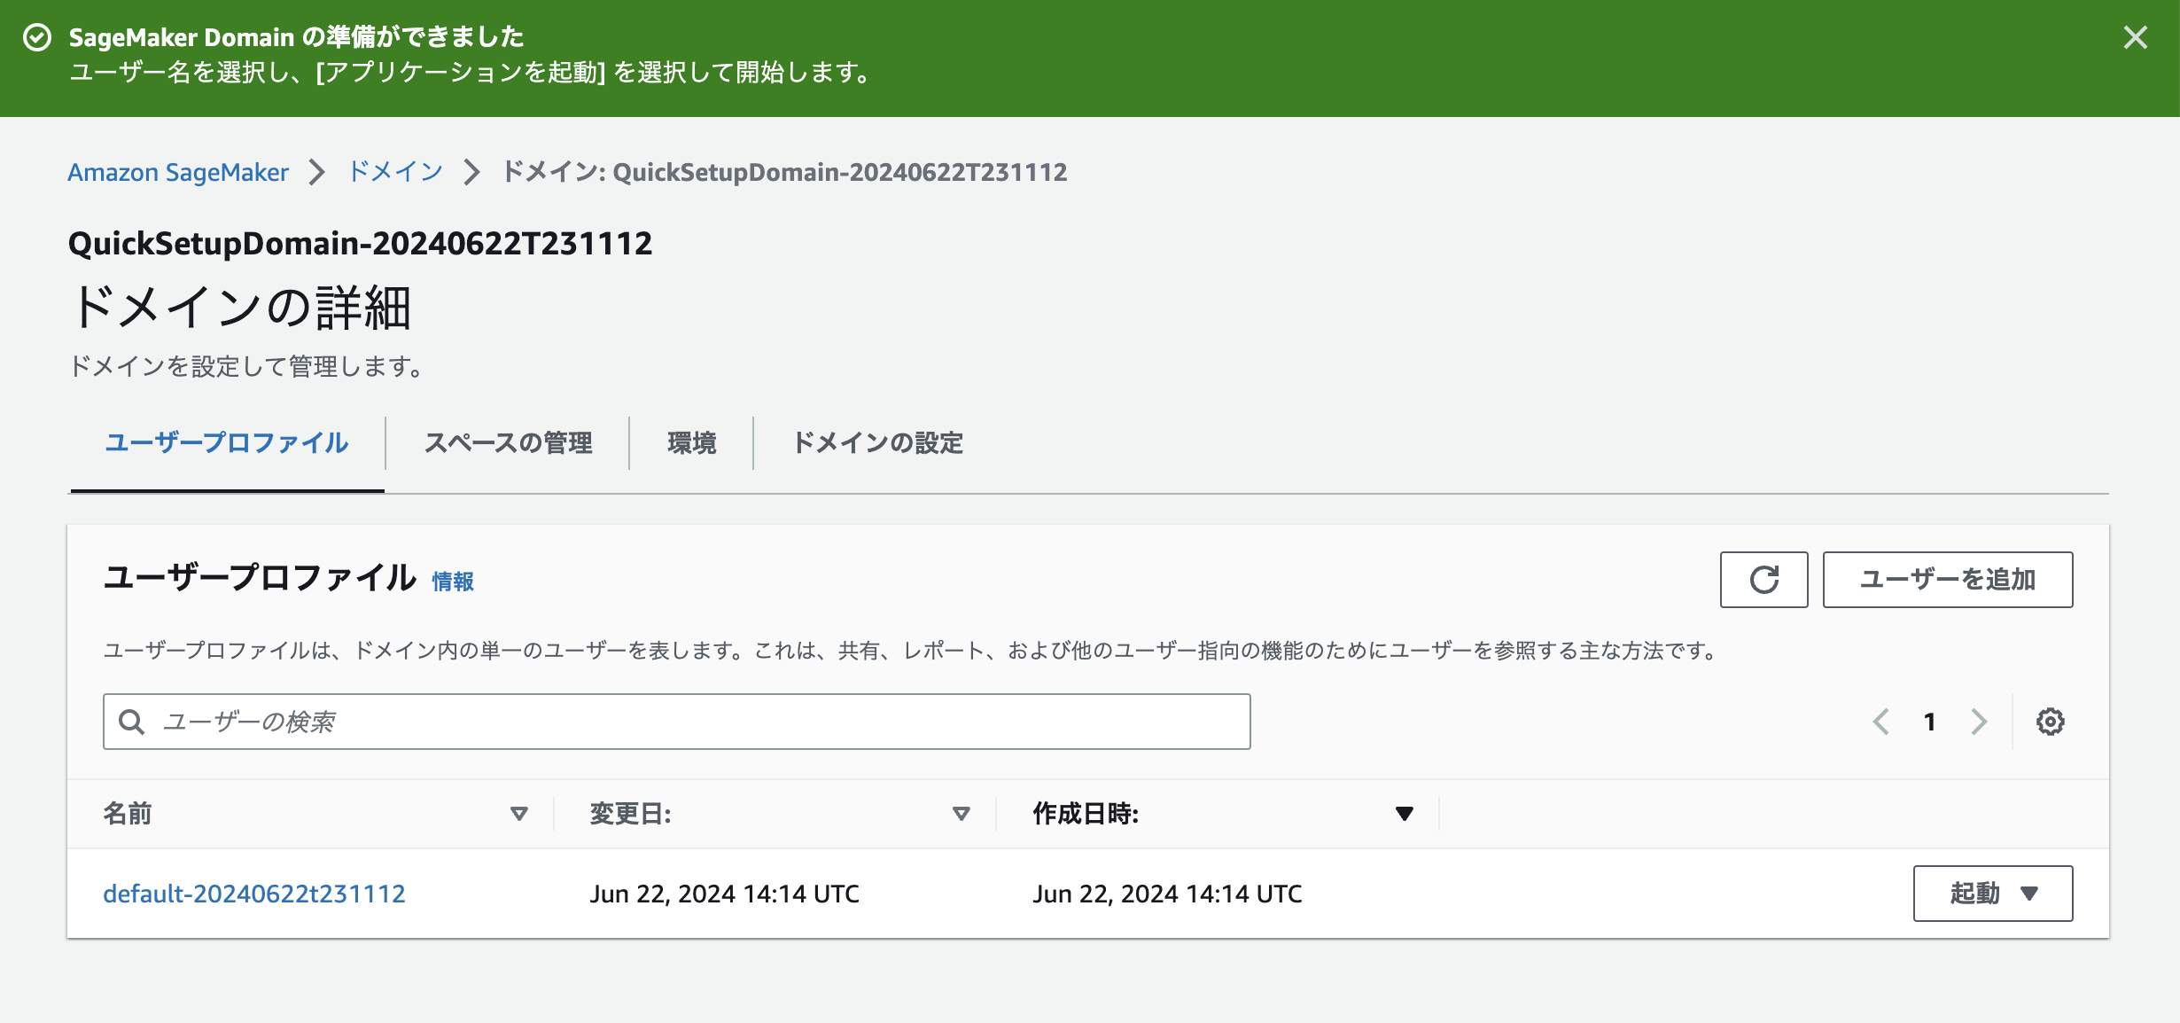Go to the next page arrow

click(1979, 722)
